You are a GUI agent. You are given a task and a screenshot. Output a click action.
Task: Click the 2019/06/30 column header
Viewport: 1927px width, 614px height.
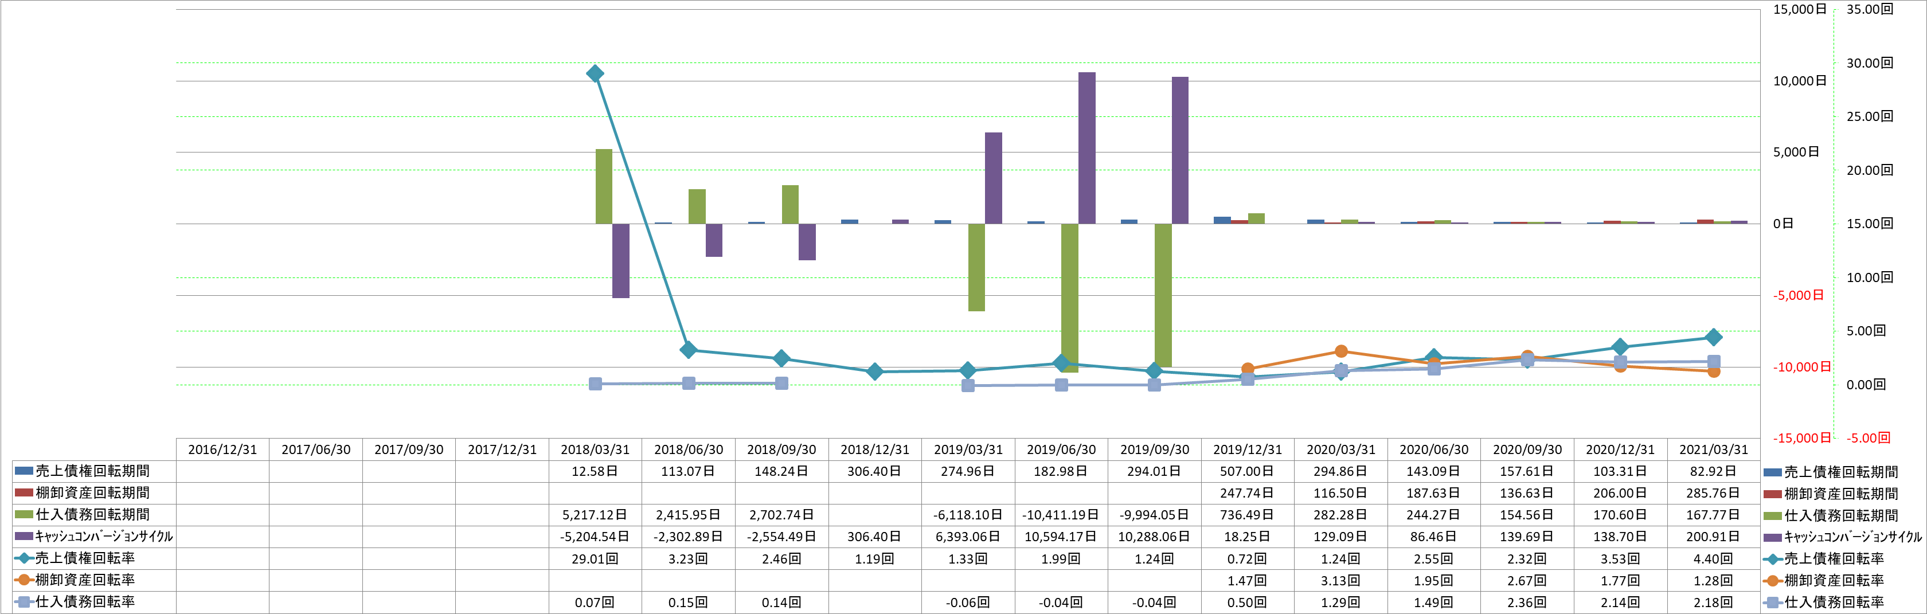(x=1061, y=449)
